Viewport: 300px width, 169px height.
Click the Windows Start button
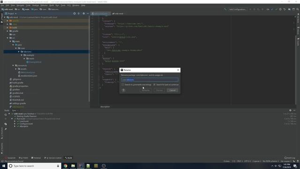pos(4,166)
